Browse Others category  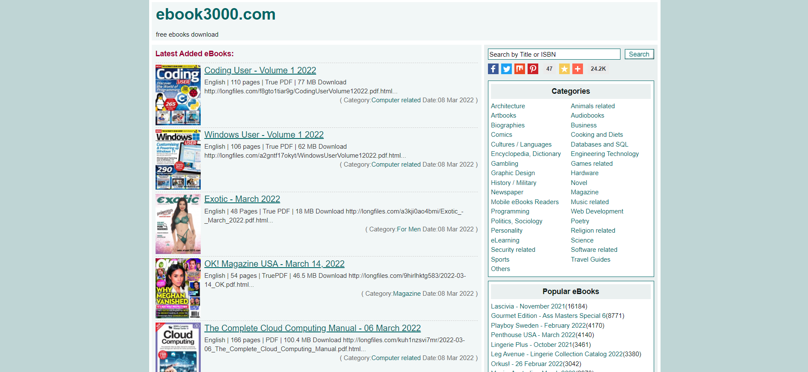tap(500, 269)
